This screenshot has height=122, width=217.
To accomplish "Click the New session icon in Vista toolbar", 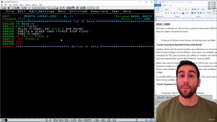I will click(x=2, y=8).
